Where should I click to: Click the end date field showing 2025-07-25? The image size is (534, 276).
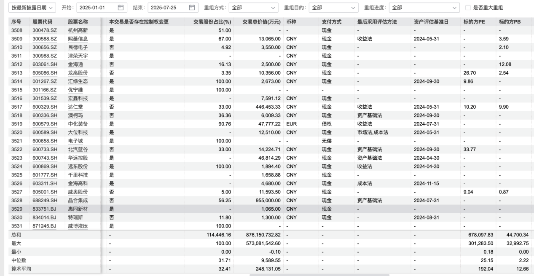[x=167, y=8]
